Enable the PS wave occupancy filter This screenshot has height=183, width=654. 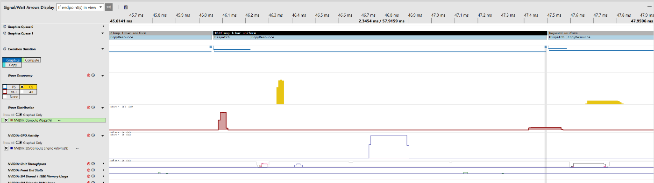tap(5, 87)
